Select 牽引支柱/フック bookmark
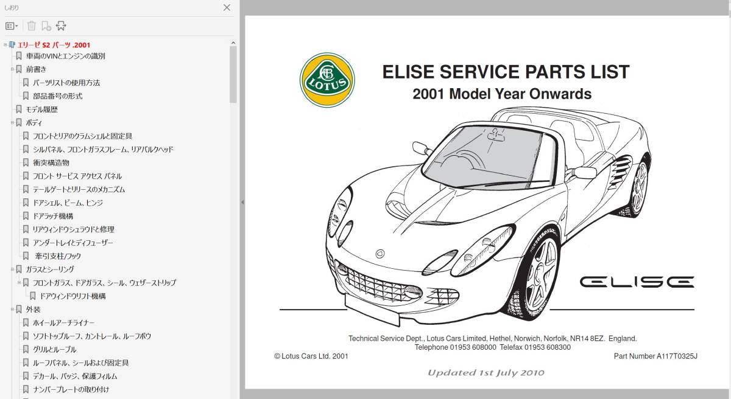This screenshot has height=399, width=731. [58, 256]
